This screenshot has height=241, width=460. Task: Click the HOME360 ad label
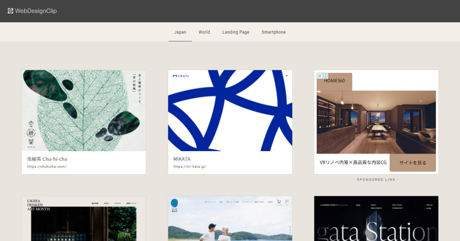coord(334,81)
